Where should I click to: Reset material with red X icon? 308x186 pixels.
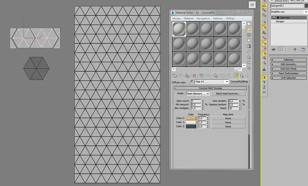(x=194, y=76)
